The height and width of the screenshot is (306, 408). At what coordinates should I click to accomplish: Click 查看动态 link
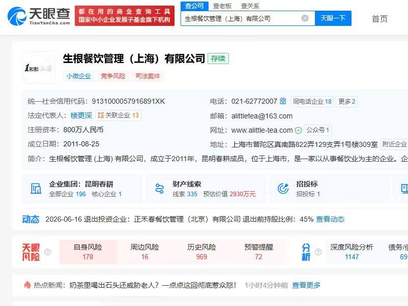pyautogui.click(x=330, y=219)
